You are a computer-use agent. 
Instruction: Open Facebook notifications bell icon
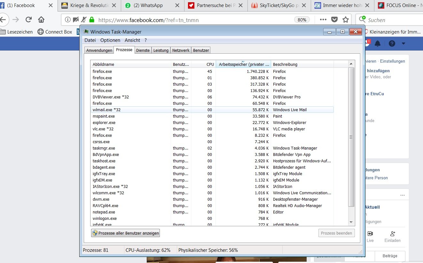point(378,43)
